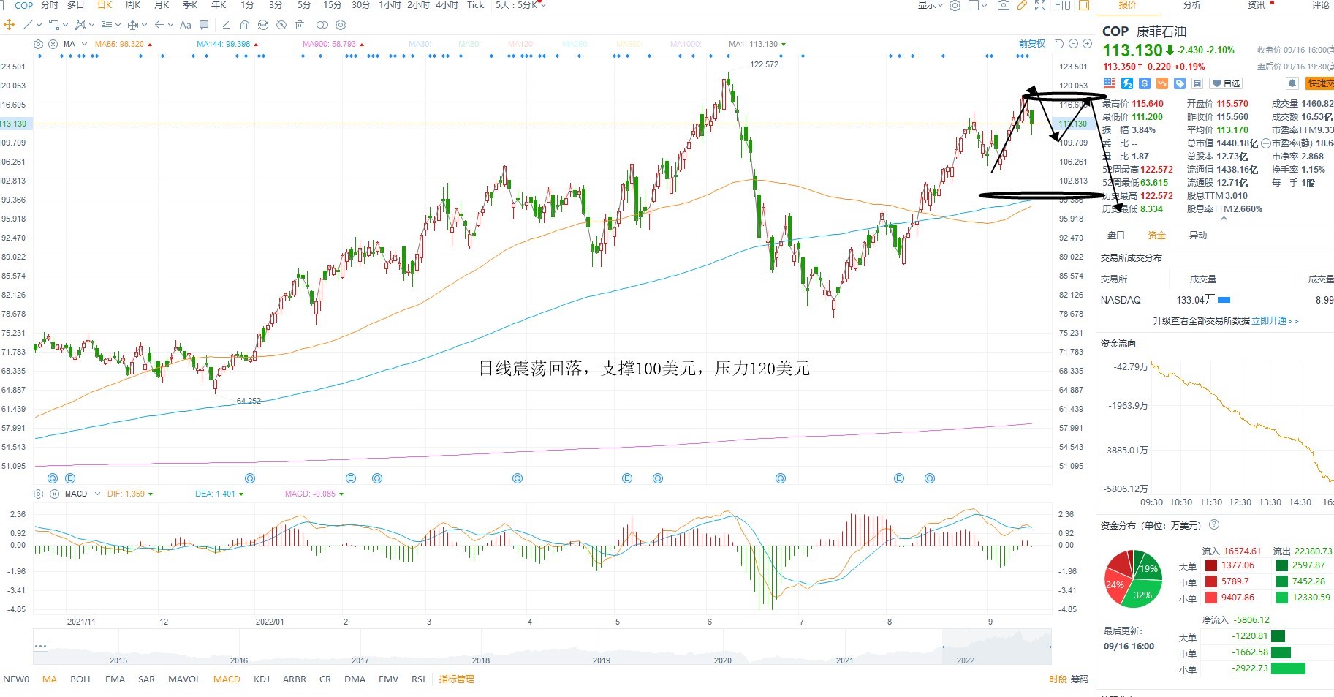The height and width of the screenshot is (697, 1334).
Task: Click the price alert bell icon
Action: point(1292,83)
